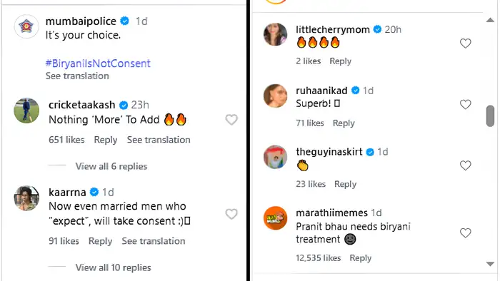Open marathiimemes orange profile icon
The width and height of the screenshot is (500, 281).
276,218
